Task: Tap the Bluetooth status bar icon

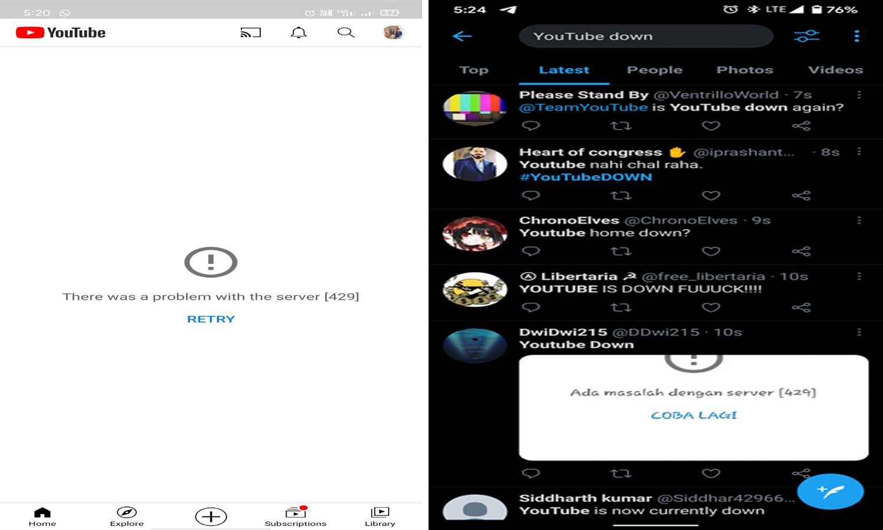Action: coord(753,9)
